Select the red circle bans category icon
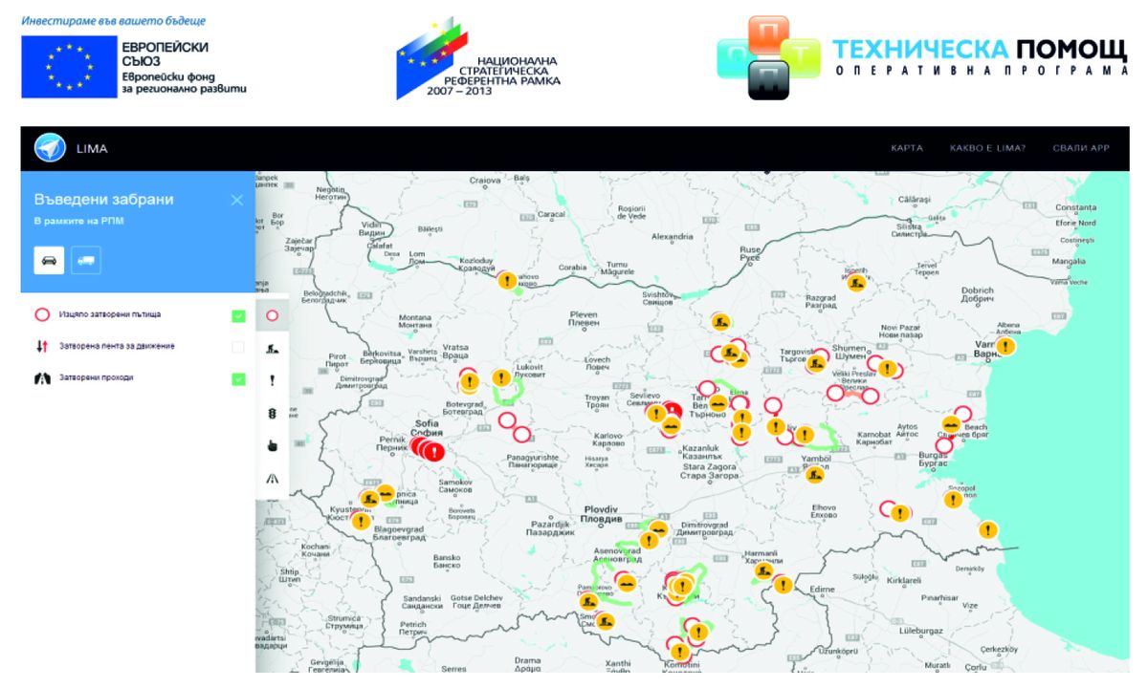Image resolution: width=1148 pixels, height=688 pixels. [273, 315]
